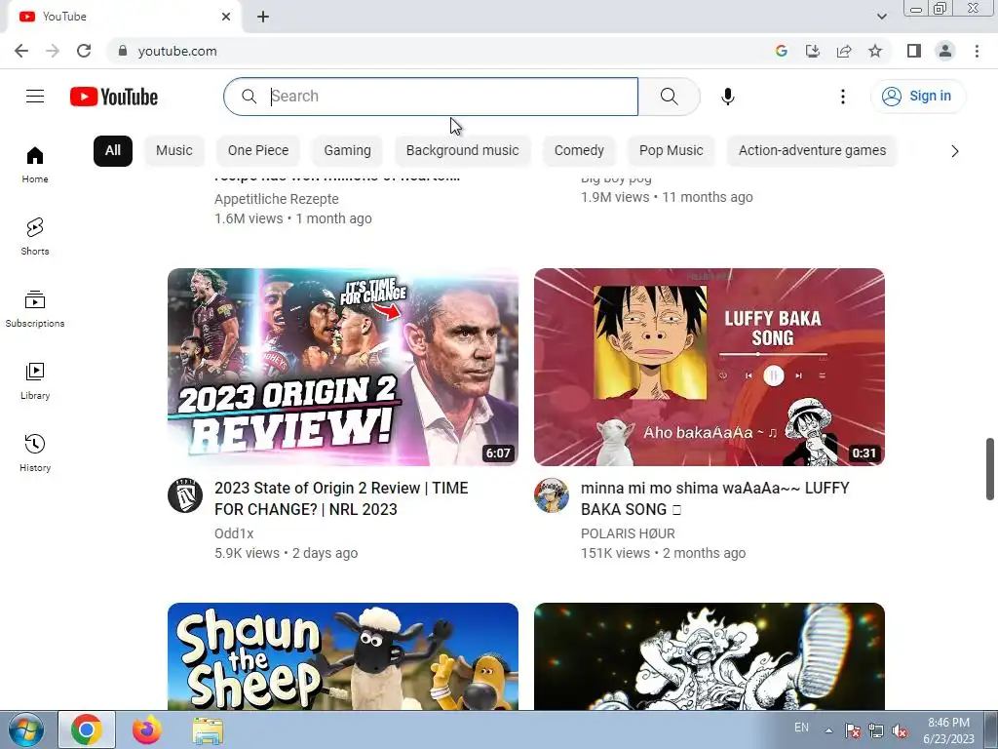Bookmark this page with star icon
The width and height of the screenshot is (998, 749).
[x=875, y=51]
